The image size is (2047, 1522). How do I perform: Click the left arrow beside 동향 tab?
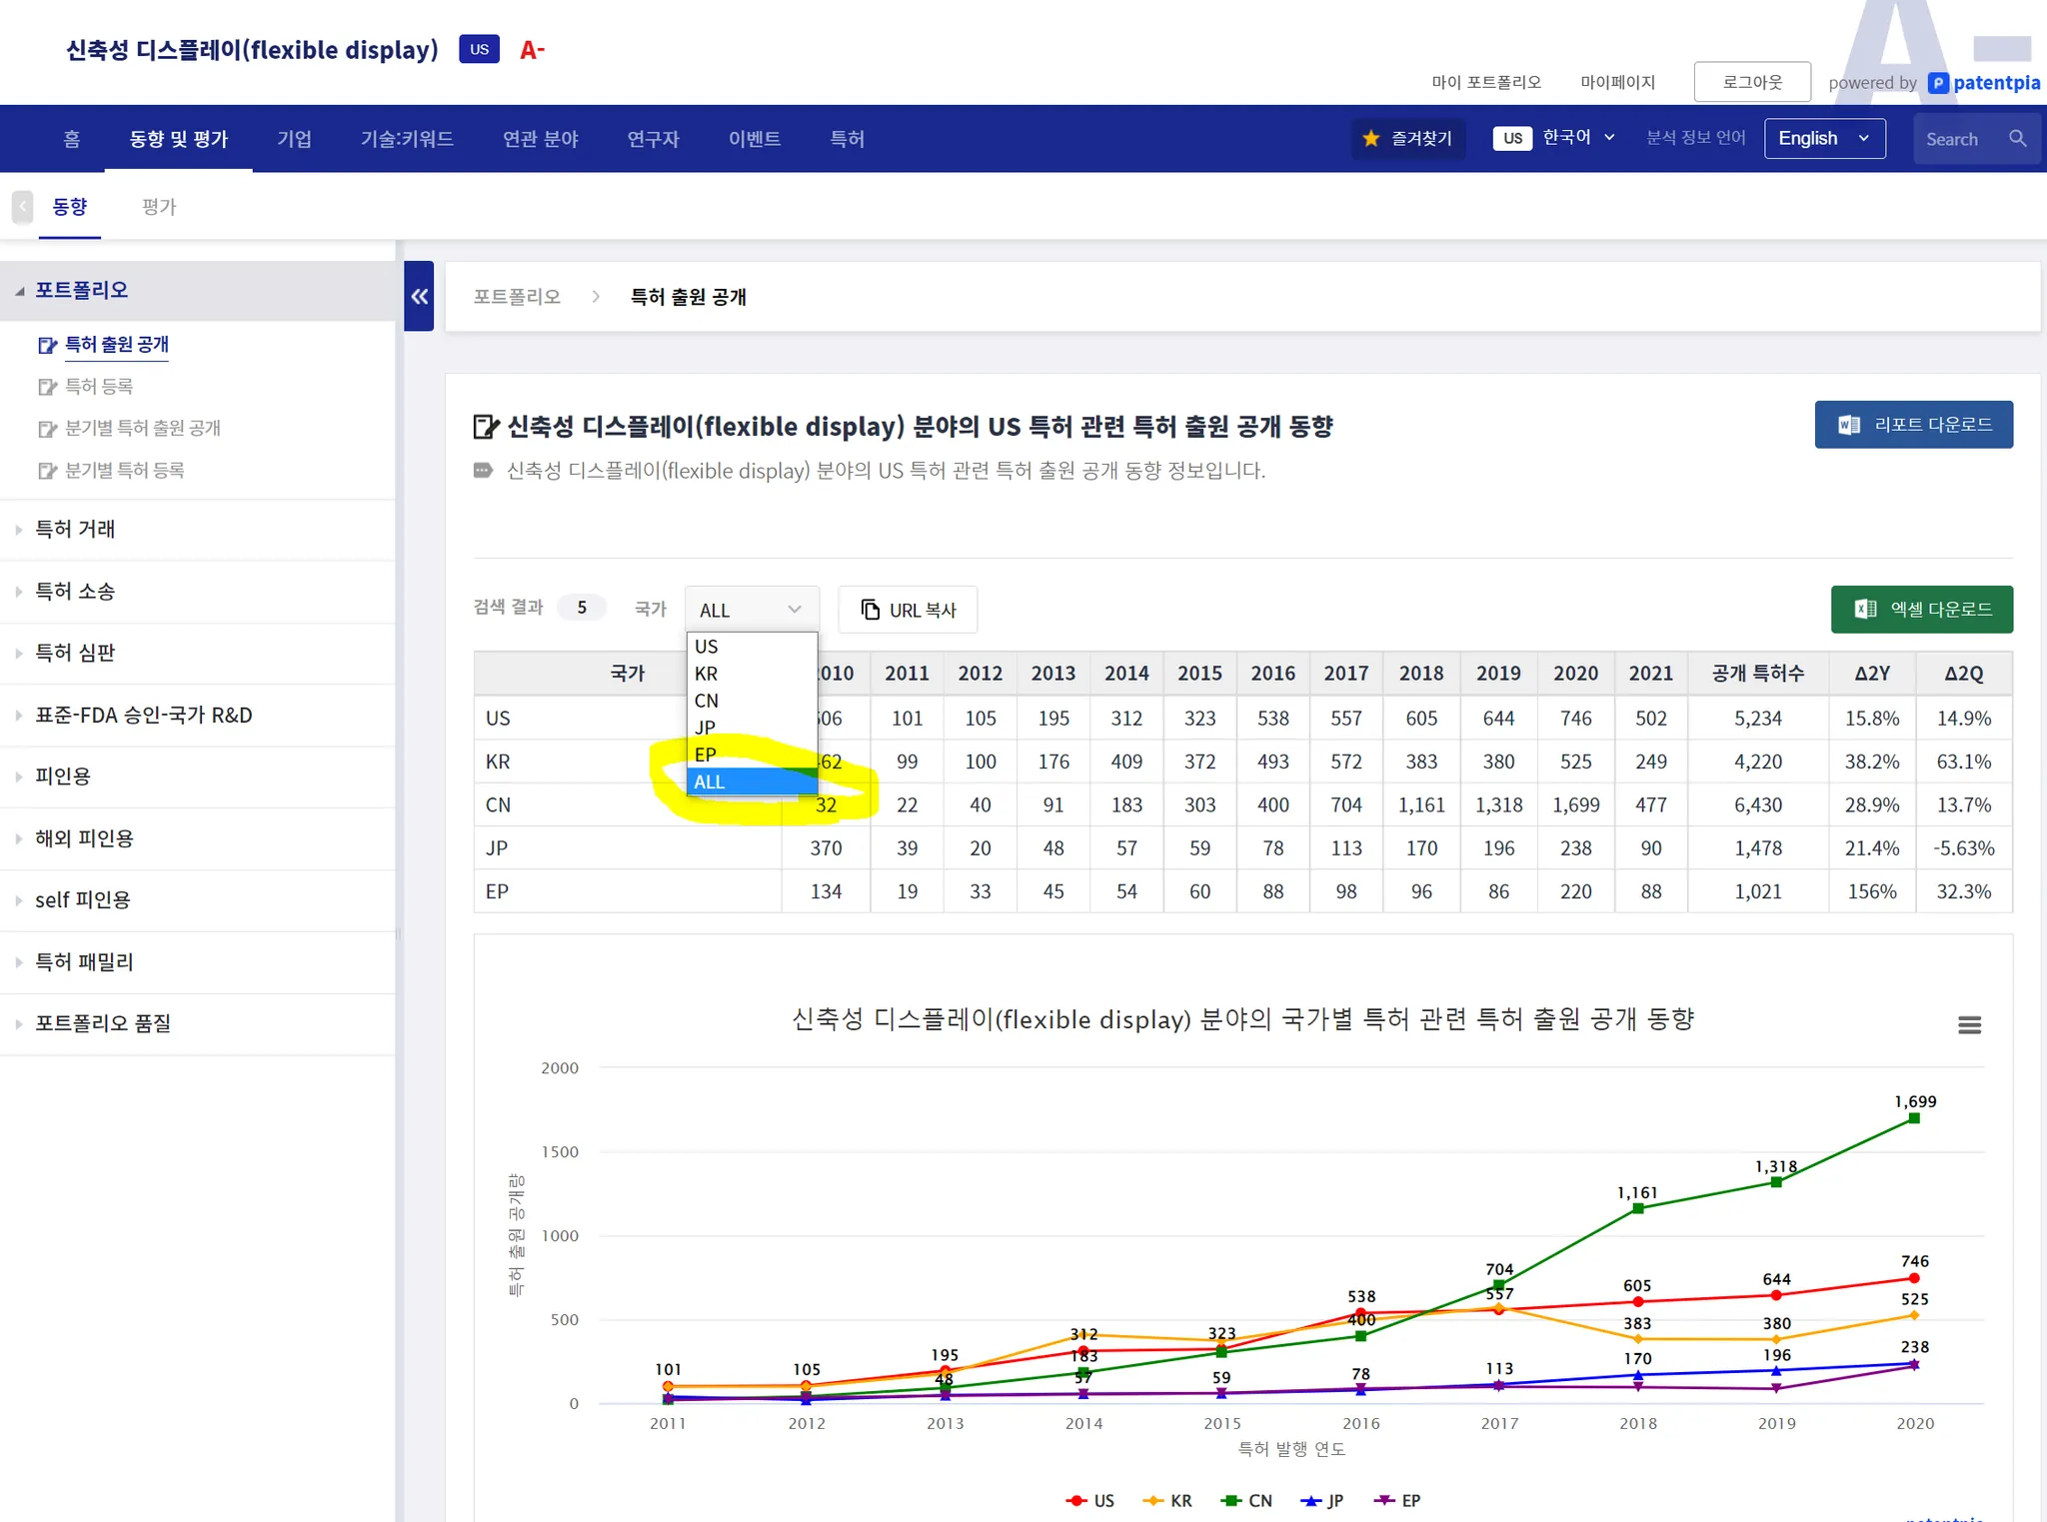22,207
